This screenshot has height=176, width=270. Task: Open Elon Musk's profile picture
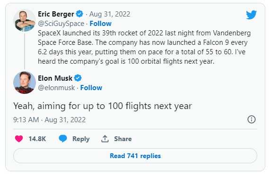click(25, 83)
